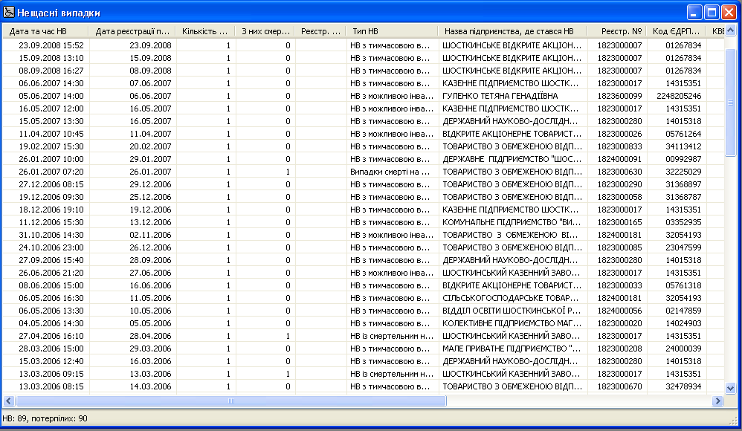
Task: Click 'ГУЛЕНКО ТЕТЯНА ГЕНАДІЇВНА' cell
Action: coord(514,96)
